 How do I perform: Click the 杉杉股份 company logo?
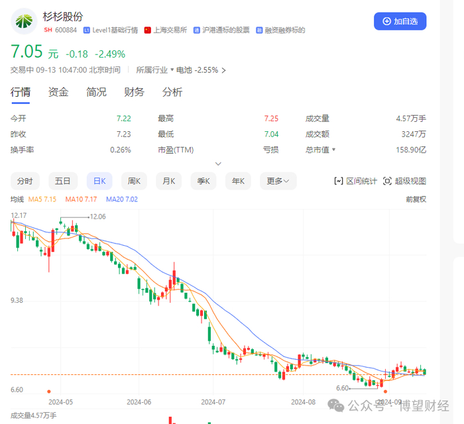[x=24, y=21]
